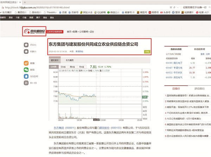
Task: Open 基金 in site navigation
Action: click(x=52, y=18)
